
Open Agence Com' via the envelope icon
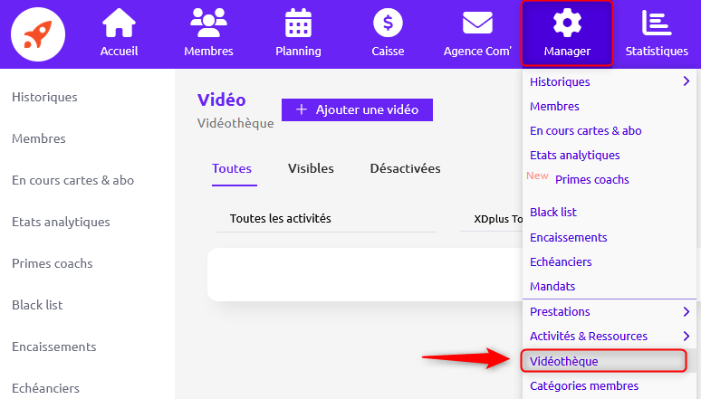coord(477,23)
